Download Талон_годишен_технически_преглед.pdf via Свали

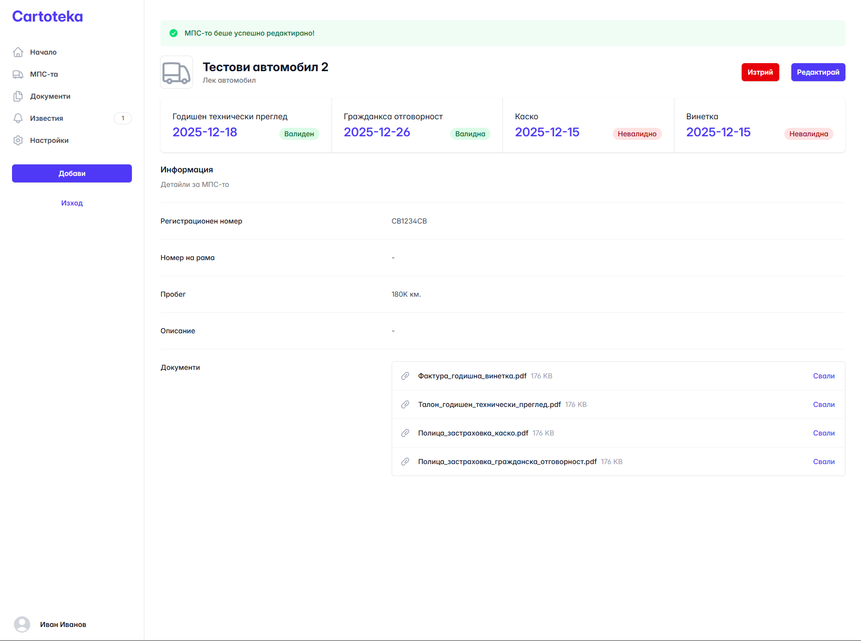(824, 404)
